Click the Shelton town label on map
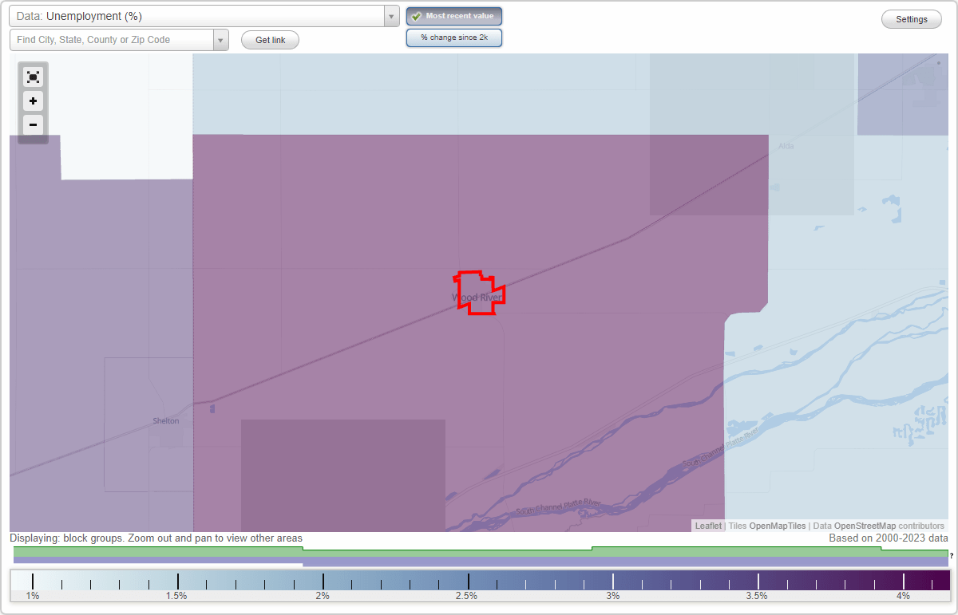Image resolution: width=958 pixels, height=615 pixels. [x=166, y=420]
